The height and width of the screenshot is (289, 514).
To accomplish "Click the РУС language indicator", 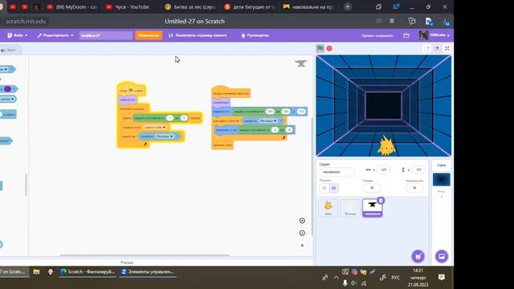I will [395, 278].
